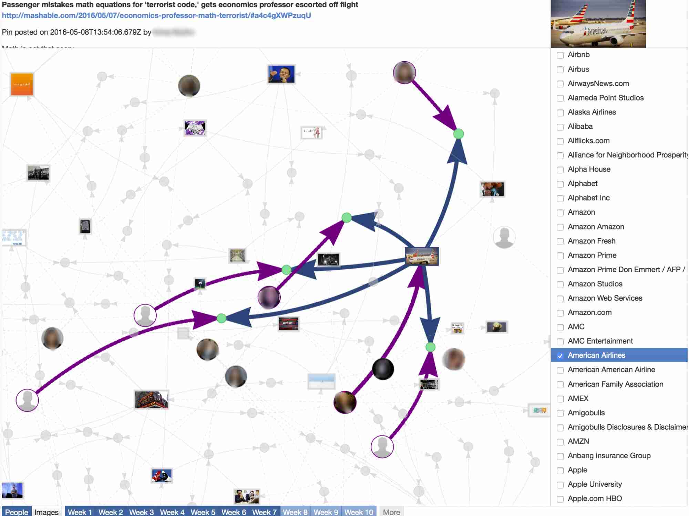Select the Week 9 tab
The height and width of the screenshot is (516, 689).
[326, 512]
